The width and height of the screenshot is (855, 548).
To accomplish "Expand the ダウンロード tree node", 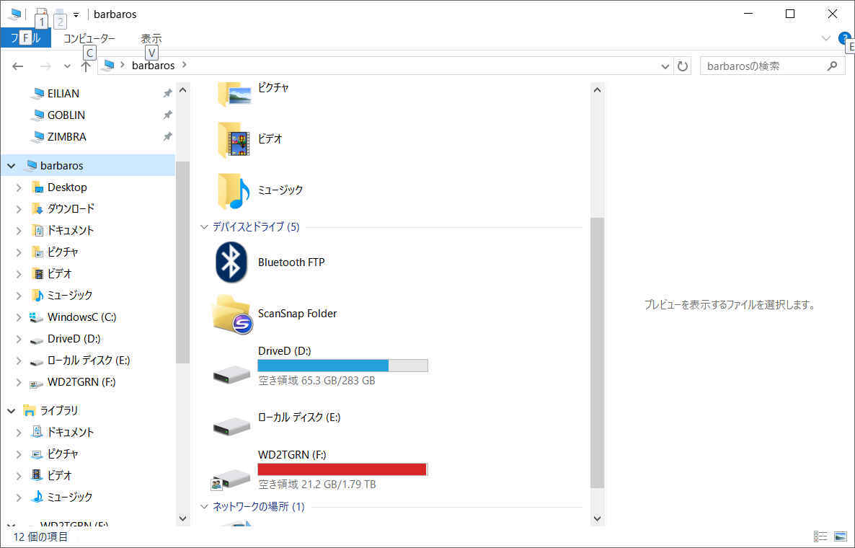I will [19, 209].
